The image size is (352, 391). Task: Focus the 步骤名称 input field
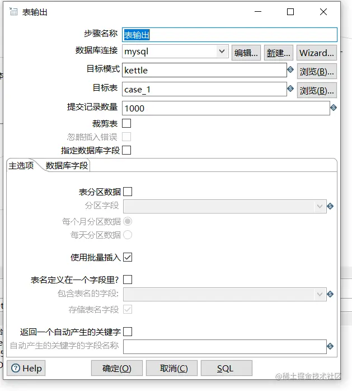click(x=229, y=35)
